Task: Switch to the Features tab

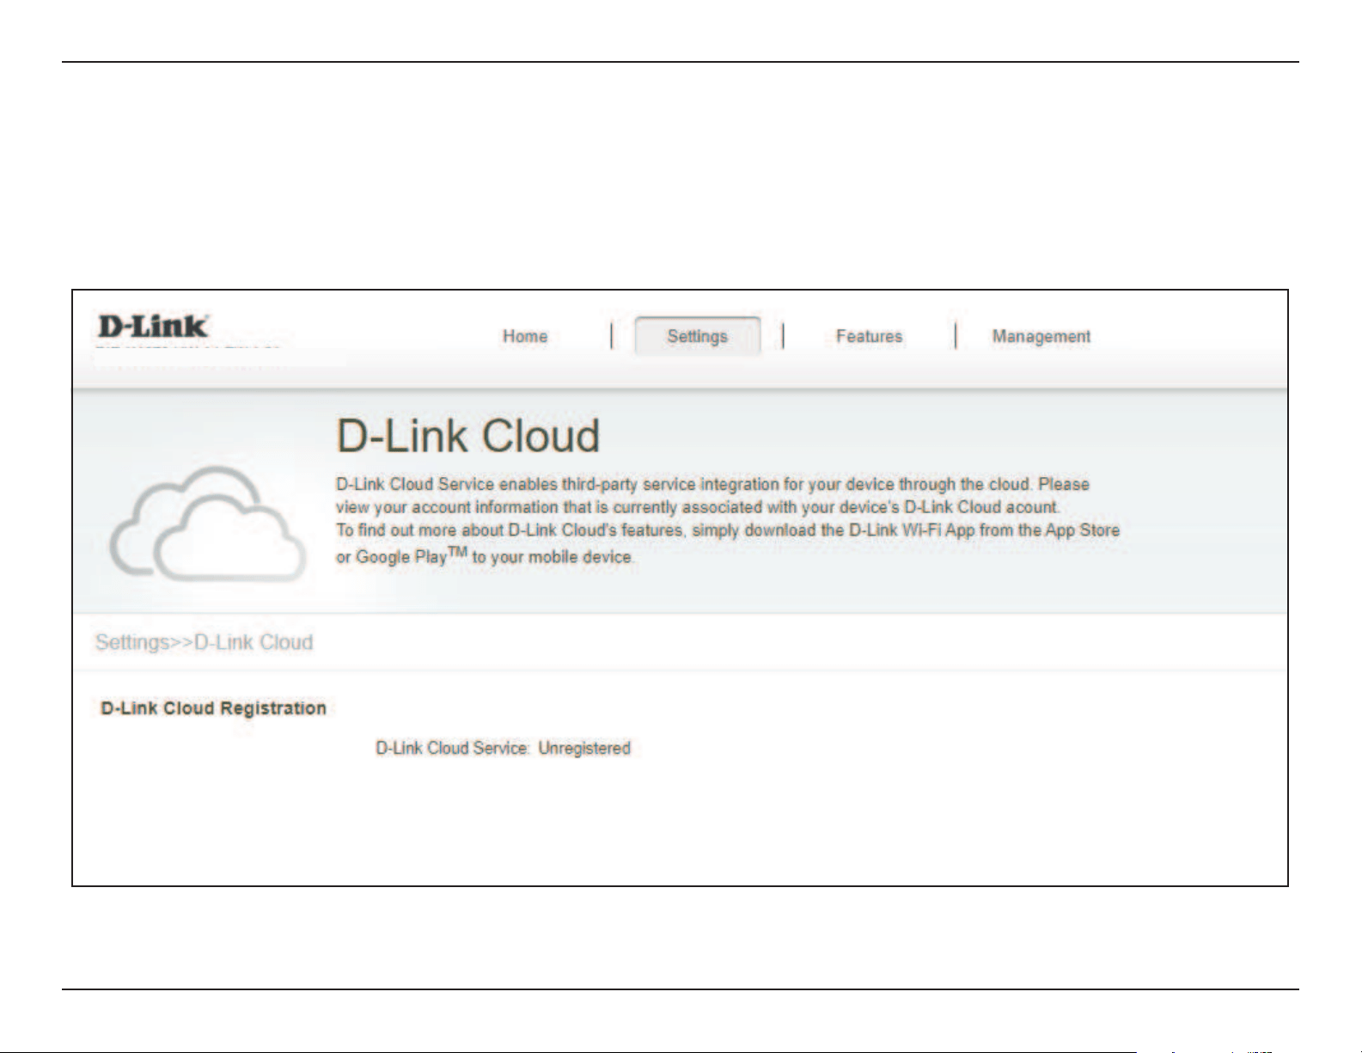Action: (869, 336)
